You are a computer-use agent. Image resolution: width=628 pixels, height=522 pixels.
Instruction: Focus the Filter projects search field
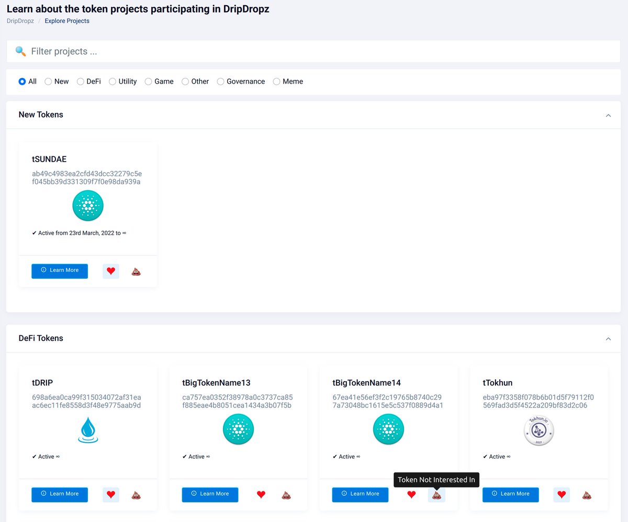pyautogui.click(x=313, y=51)
